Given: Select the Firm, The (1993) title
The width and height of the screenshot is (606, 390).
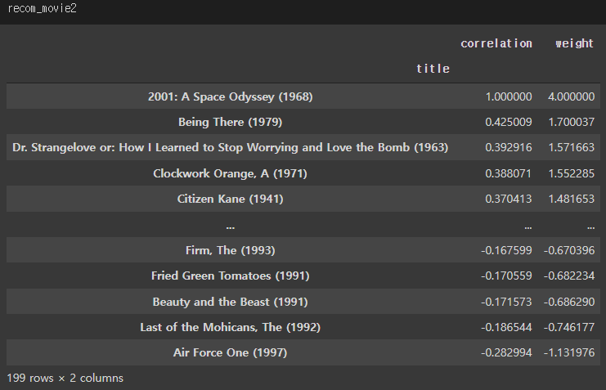Looking at the screenshot, I should tap(231, 250).
